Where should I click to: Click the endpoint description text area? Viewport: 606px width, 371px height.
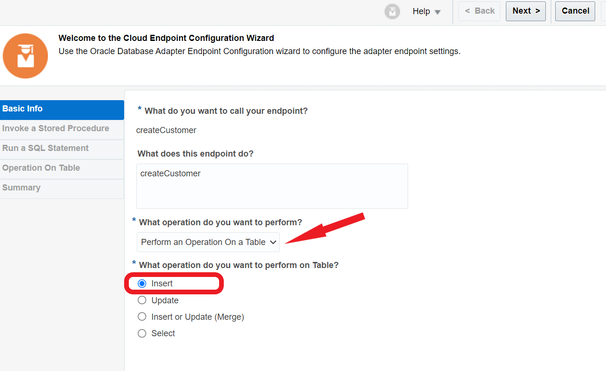coord(272,186)
